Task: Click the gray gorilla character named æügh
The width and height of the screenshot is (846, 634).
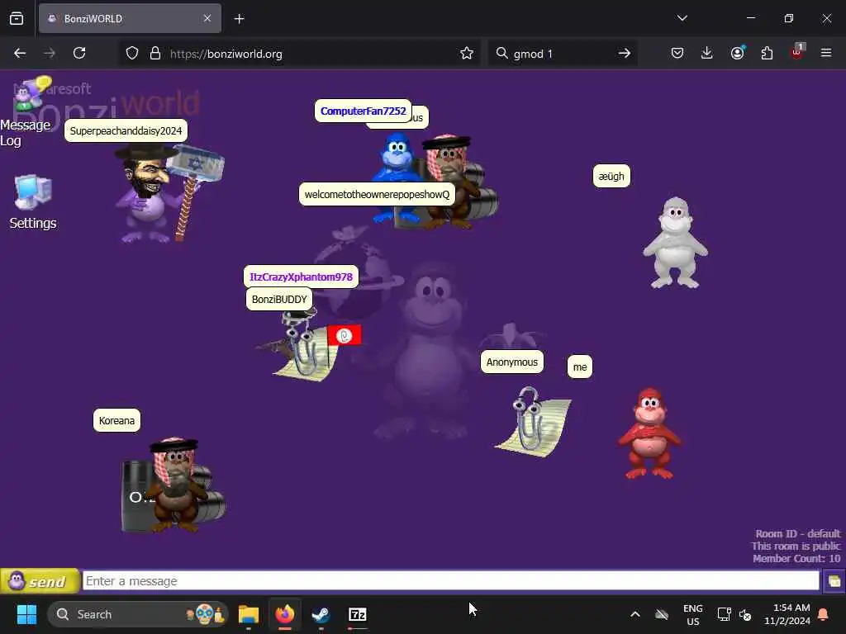Action: point(675,244)
